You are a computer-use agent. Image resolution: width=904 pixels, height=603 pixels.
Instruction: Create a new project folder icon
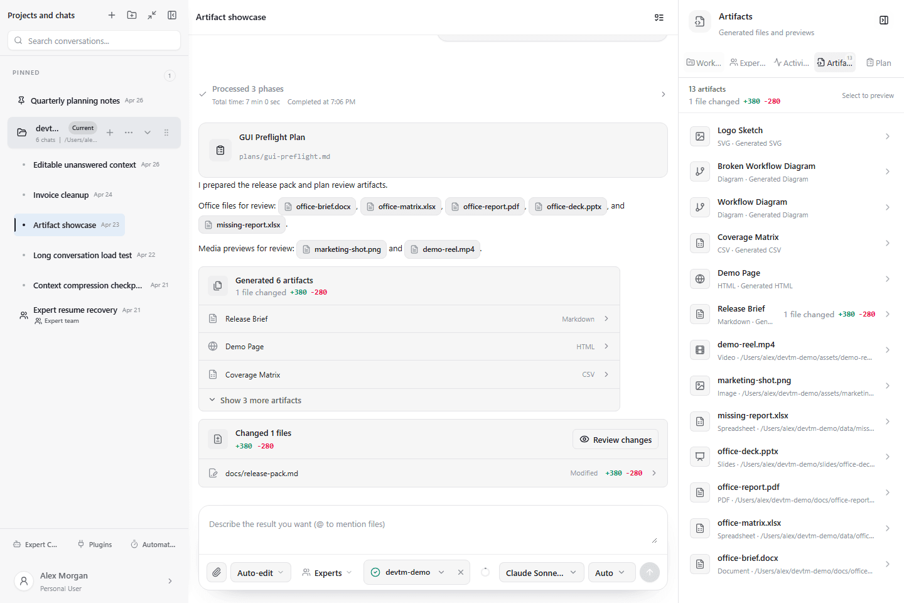[132, 15]
